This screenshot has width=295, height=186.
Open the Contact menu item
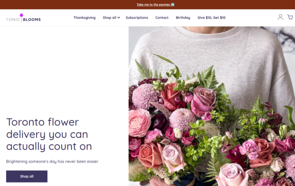coord(162,17)
